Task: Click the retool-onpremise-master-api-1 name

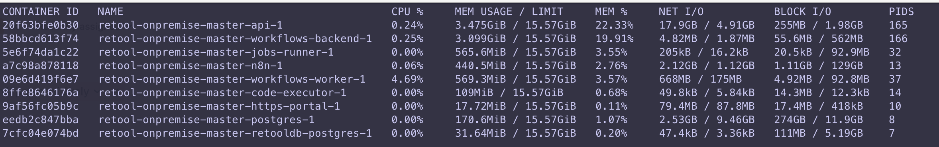Action: click(x=191, y=25)
